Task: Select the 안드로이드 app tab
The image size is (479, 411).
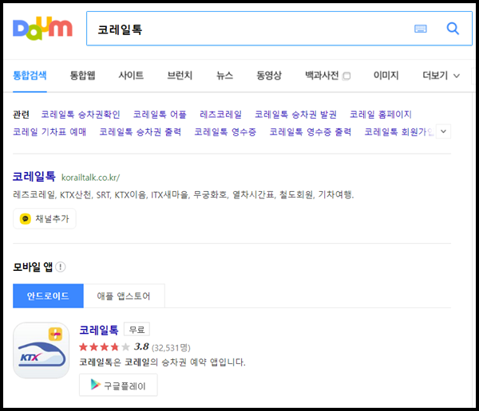Action: click(48, 296)
